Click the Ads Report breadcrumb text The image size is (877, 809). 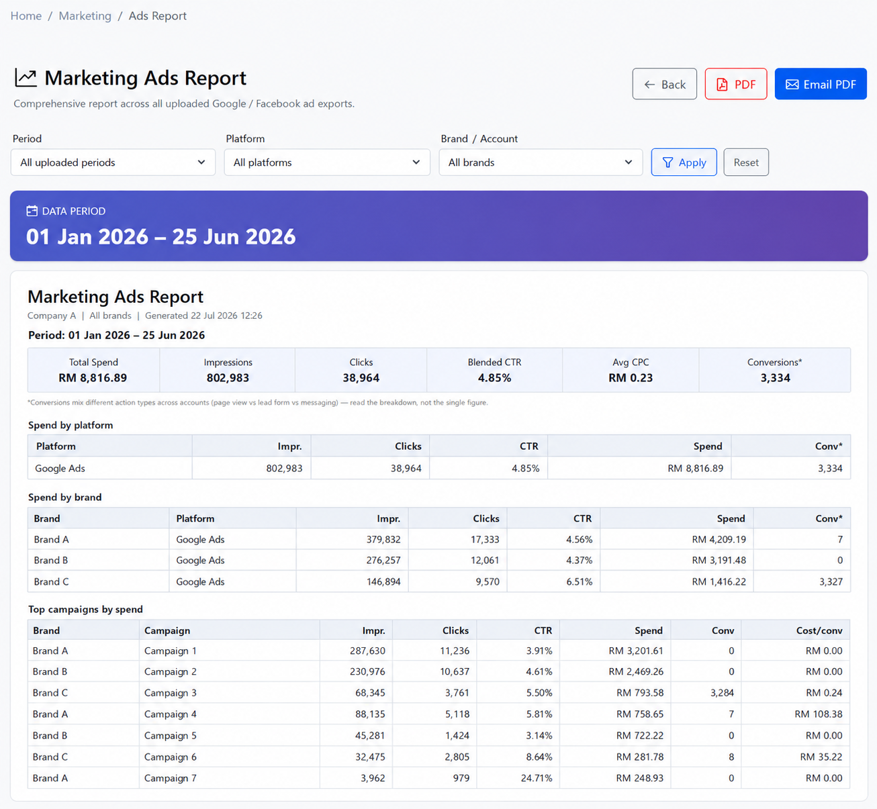[158, 15]
